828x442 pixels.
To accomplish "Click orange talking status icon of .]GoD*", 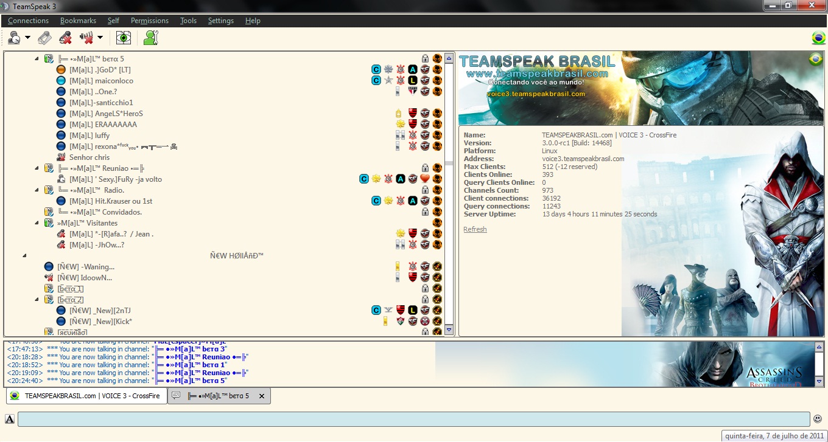I will click(61, 70).
